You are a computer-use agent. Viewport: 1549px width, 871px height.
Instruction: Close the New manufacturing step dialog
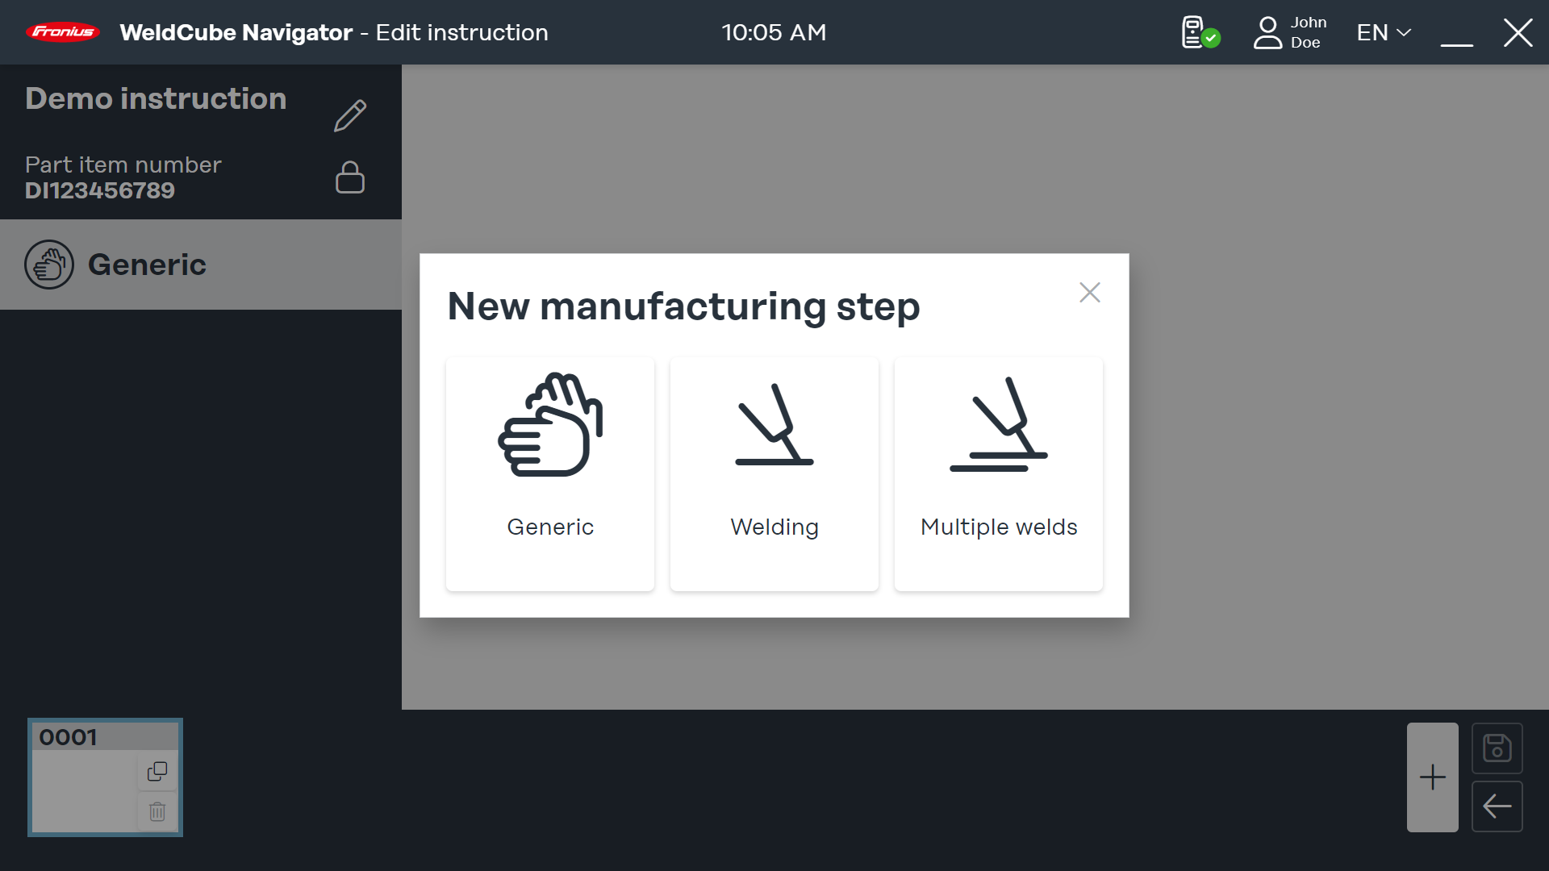point(1090,293)
